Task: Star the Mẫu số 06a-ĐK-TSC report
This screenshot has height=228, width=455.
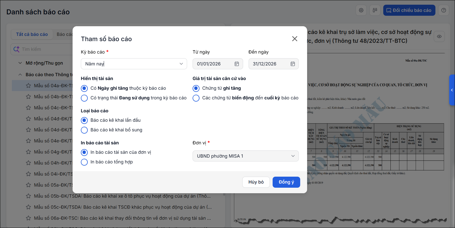Action: 28,218
